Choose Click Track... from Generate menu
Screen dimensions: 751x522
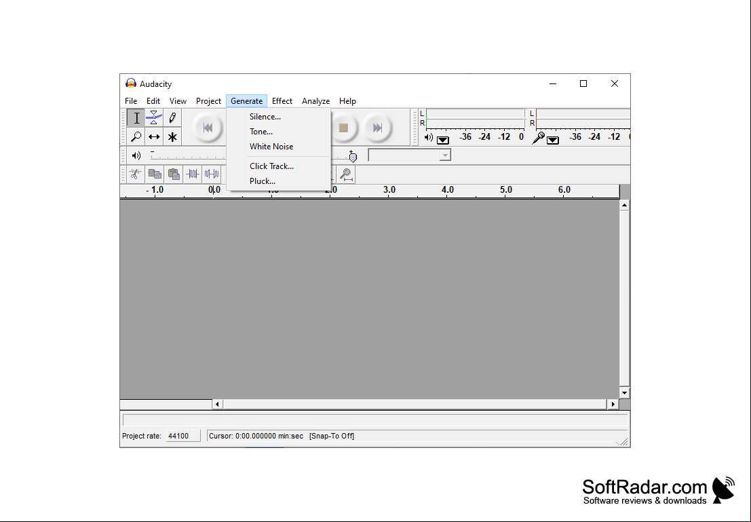[279, 166]
